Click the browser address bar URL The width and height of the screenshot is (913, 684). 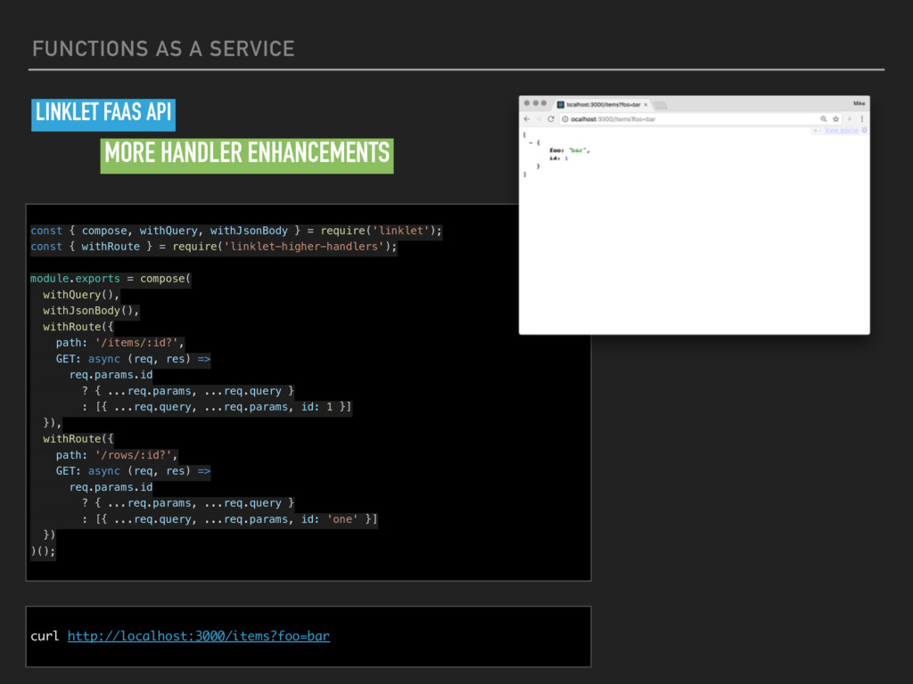613,119
